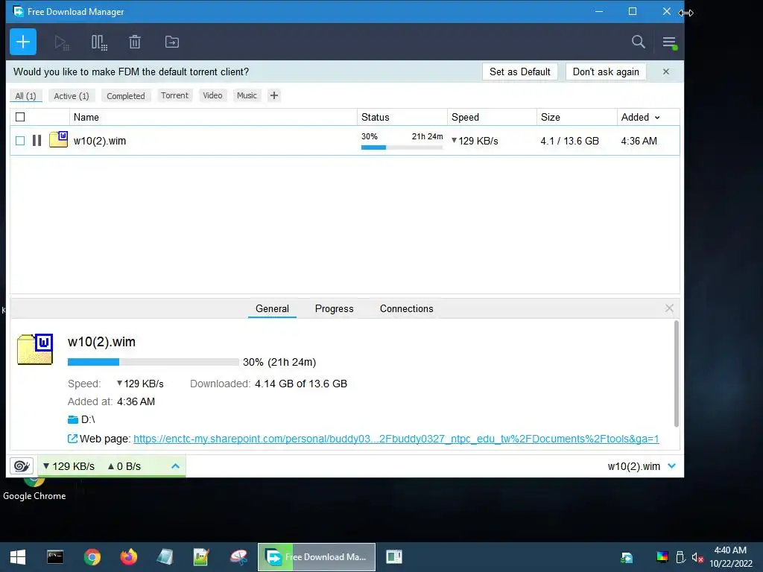Switch to the General tab

[272, 308]
